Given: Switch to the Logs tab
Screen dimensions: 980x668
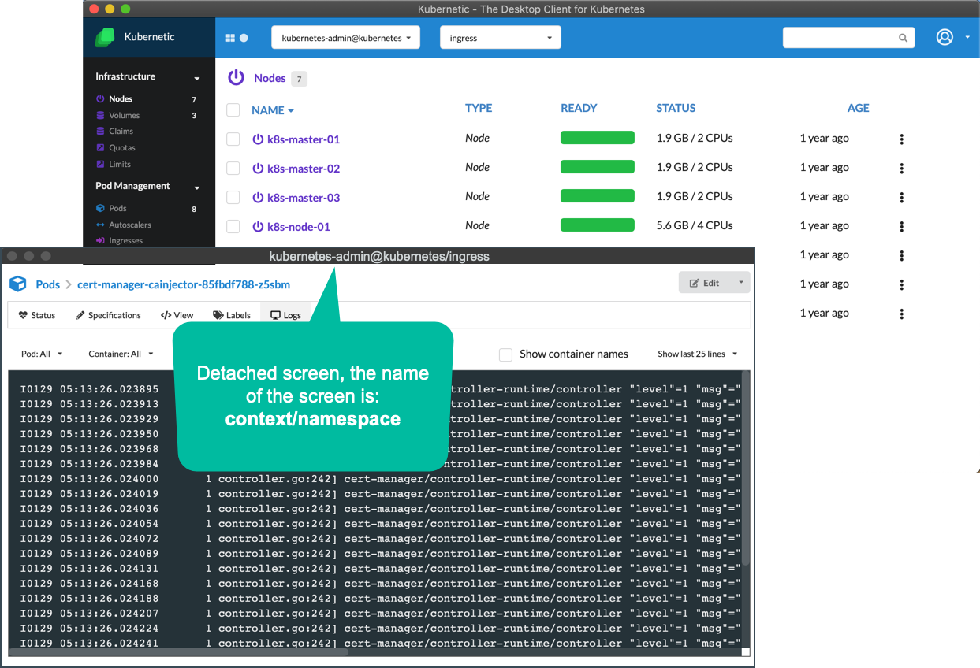Looking at the screenshot, I should pyautogui.click(x=285, y=315).
